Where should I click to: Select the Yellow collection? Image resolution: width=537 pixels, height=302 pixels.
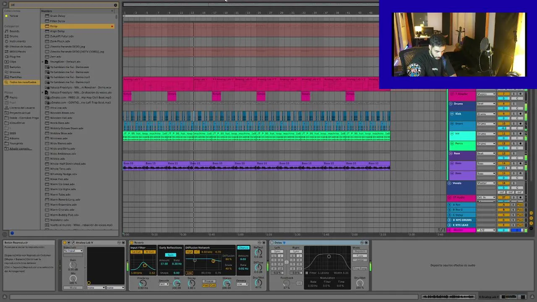click(x=14, y=16)
